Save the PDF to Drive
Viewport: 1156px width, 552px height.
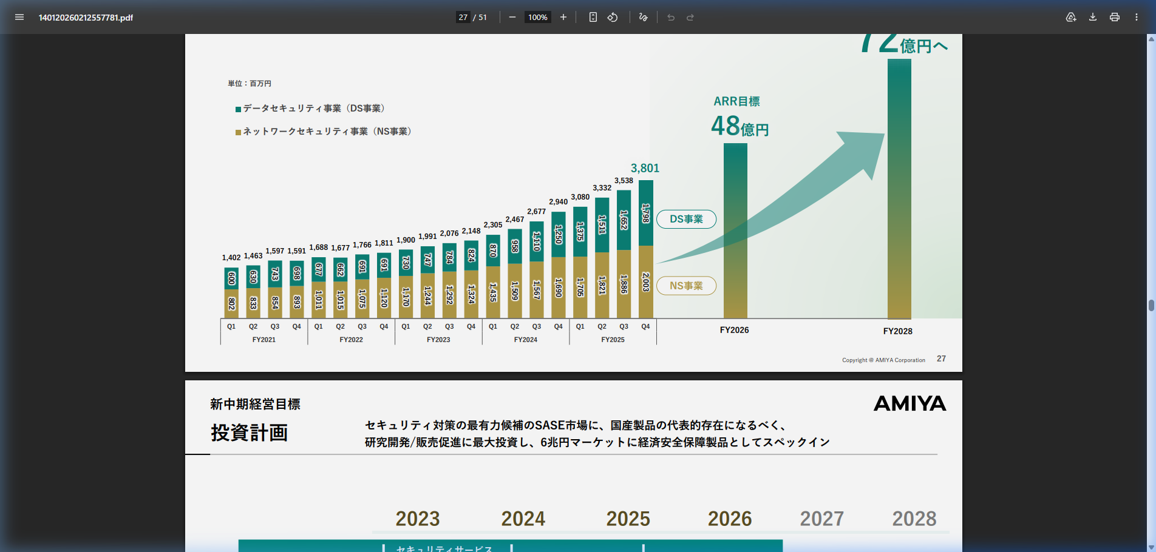point(1071,17)
